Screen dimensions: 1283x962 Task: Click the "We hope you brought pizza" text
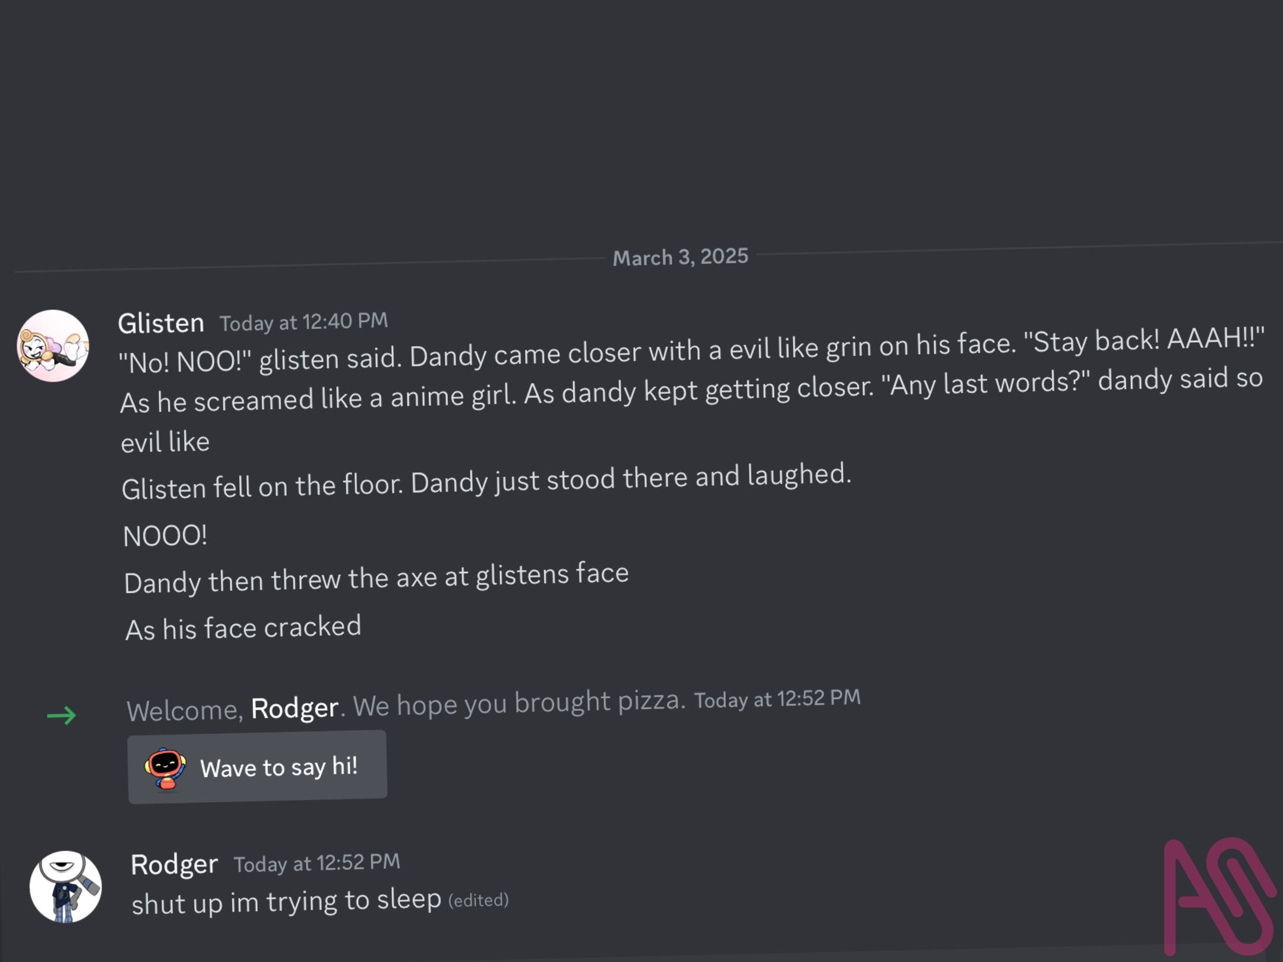click(519, 704)
